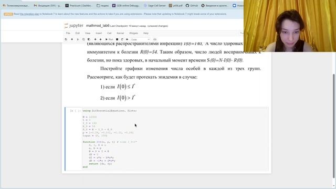
Task: Click the 'function' definition line in code
Action: tap(110, 142)
